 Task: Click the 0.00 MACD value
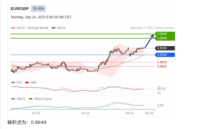160,105
